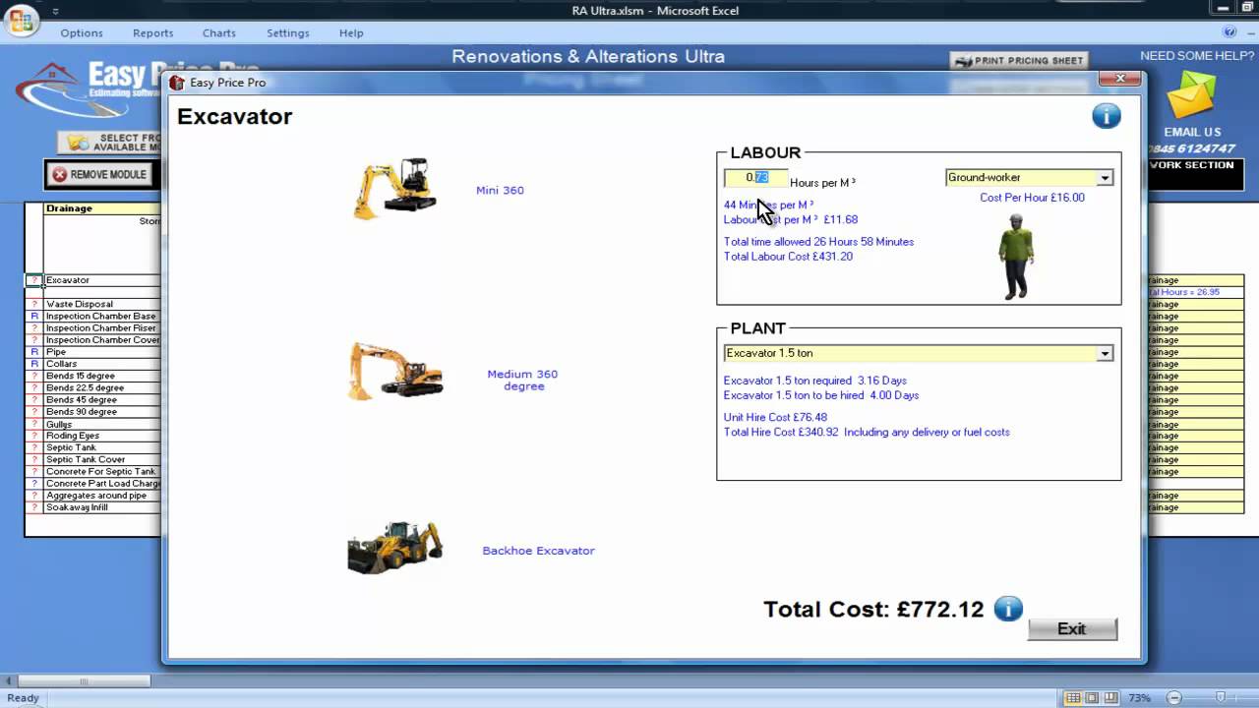The height and width of the screenshot is (708, 1259).
Task: Click the Roding Eyes row
Action: coord(102,436)
